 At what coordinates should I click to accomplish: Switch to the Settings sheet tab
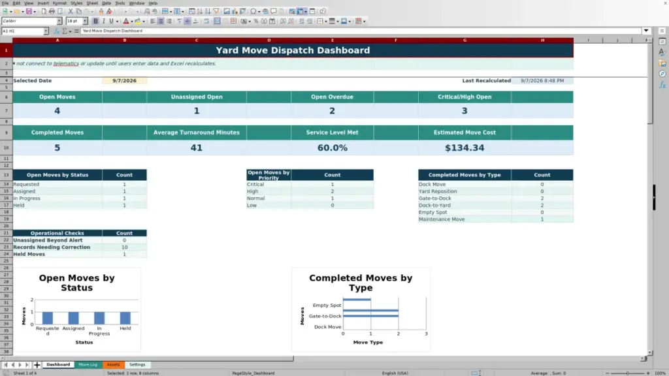point(137,365)
